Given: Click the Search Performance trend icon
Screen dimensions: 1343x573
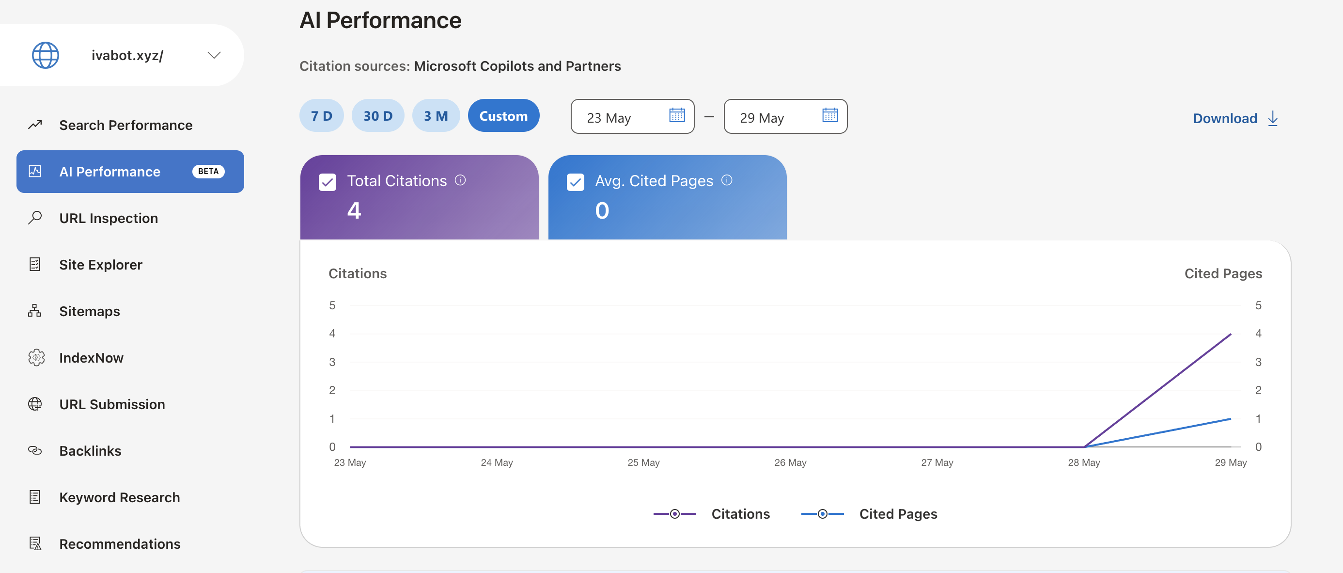Looking at the screenshot, I should tap(35, 125).
